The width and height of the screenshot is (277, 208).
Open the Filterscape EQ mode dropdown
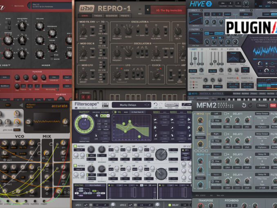(137, 112)
